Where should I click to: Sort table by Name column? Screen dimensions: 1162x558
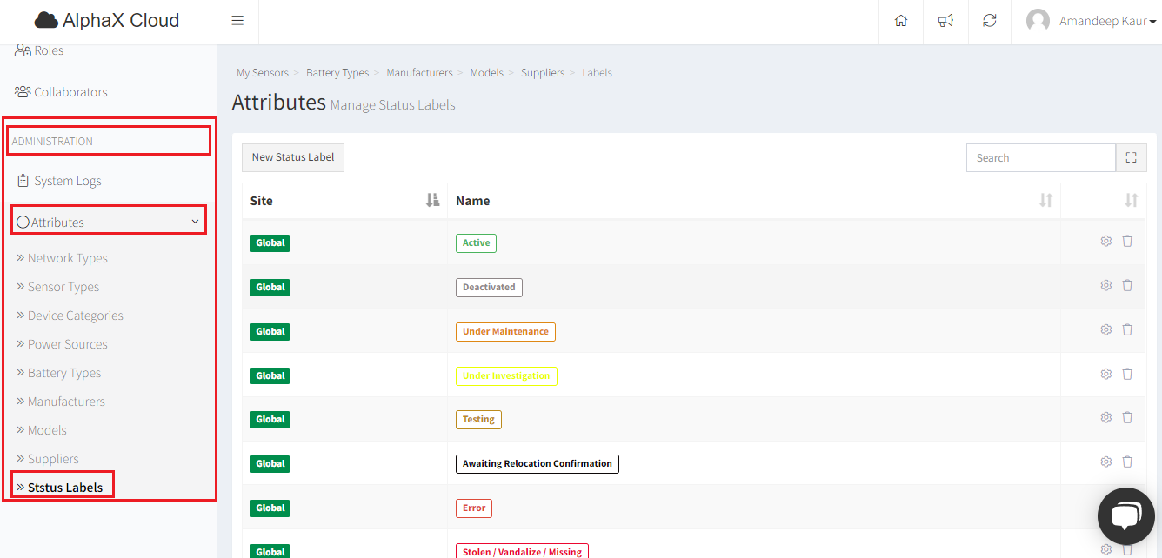(x=1045, y=201)
